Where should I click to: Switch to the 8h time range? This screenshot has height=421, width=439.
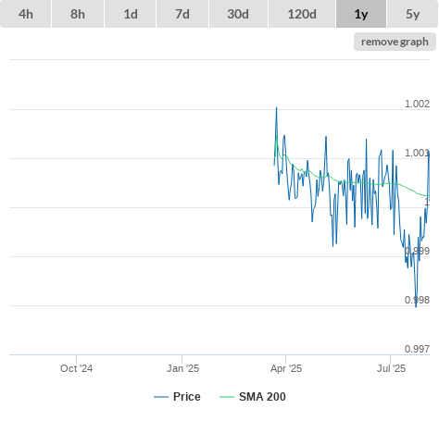tap(78, 14)
